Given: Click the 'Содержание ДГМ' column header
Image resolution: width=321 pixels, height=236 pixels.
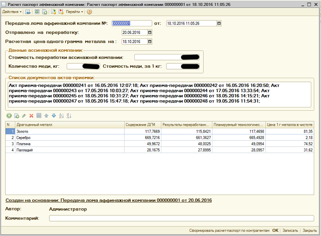Looking at the screenshot, I should [142, 125].
